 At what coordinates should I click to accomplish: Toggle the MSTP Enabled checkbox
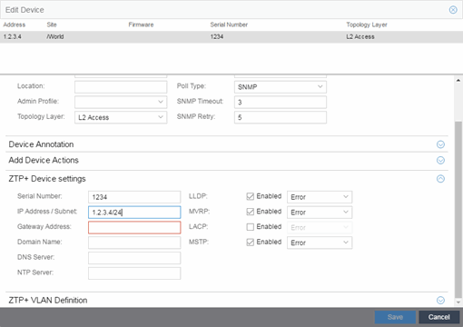pyautogui.click(x=250, y=242)
